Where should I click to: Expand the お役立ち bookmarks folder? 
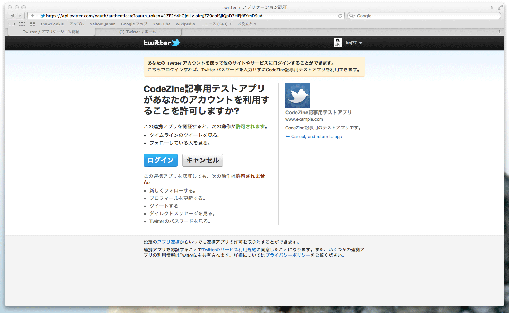pos(247,24)
